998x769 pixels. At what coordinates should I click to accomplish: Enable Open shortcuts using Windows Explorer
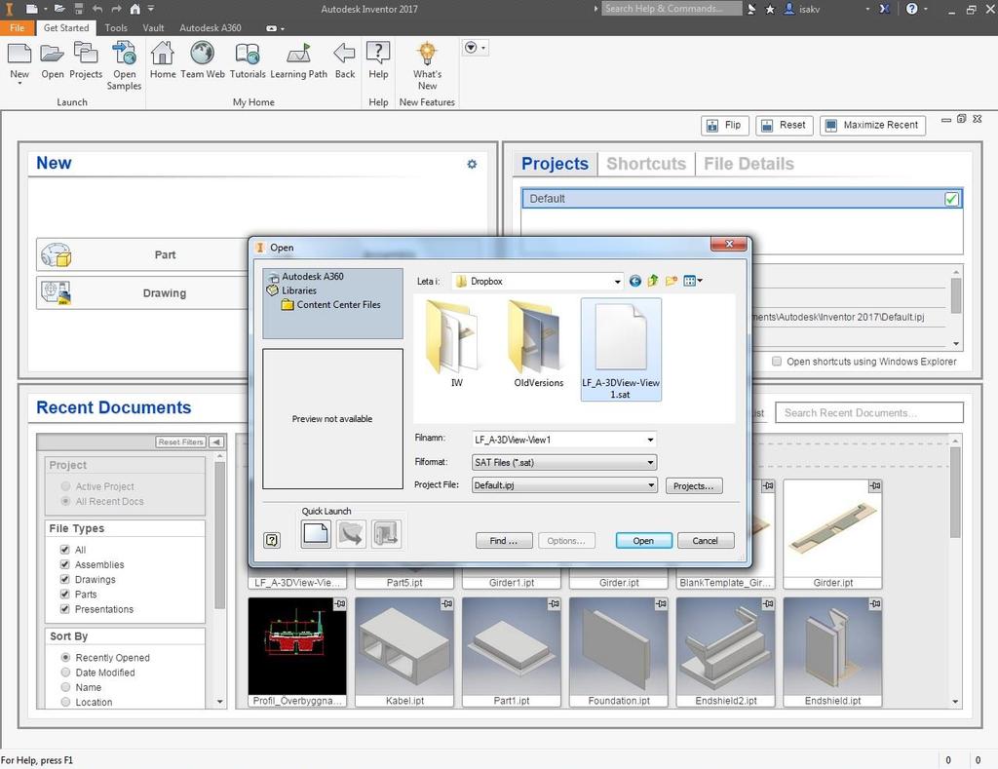coord(777,362)
